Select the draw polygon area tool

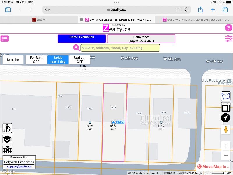tap(225, 96)
